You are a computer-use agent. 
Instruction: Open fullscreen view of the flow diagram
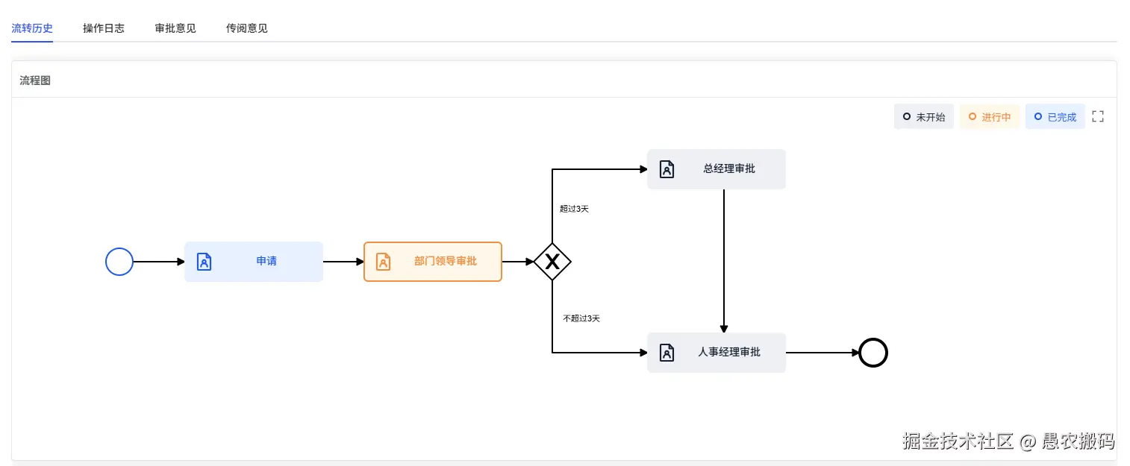click(1097, 116)
